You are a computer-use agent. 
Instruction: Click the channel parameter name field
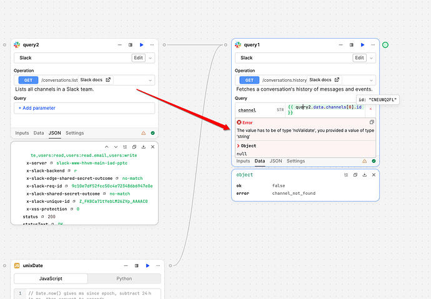tap(247, 110)
